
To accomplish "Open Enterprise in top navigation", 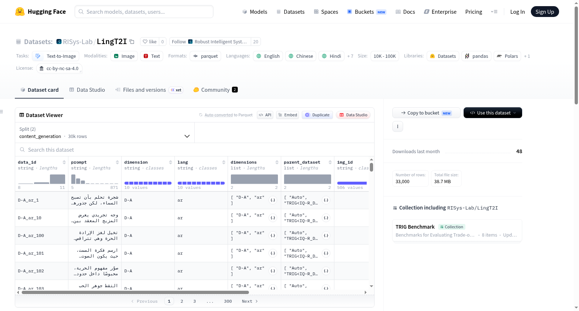I will tap(440, 12).
